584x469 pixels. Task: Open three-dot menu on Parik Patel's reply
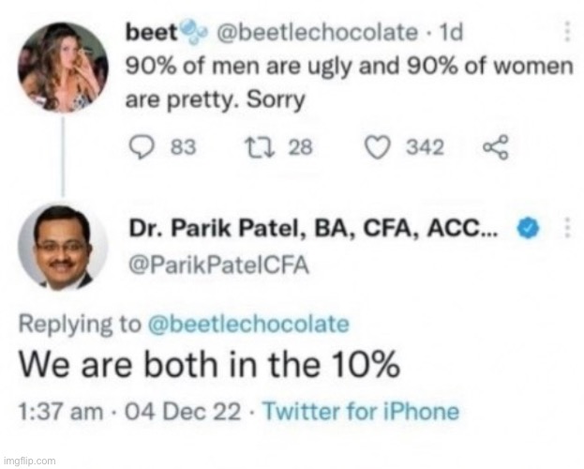point(567,227)
